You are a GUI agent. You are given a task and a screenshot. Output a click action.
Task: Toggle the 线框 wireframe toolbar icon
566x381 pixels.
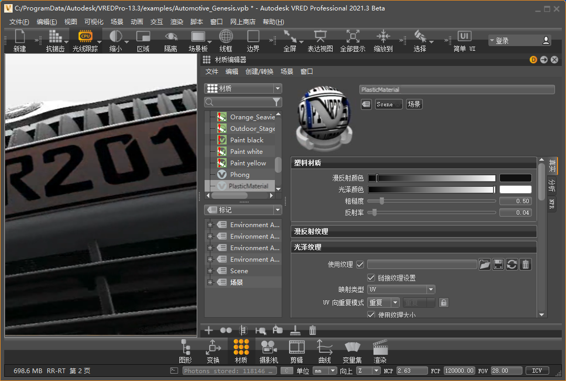pos(226,37)
